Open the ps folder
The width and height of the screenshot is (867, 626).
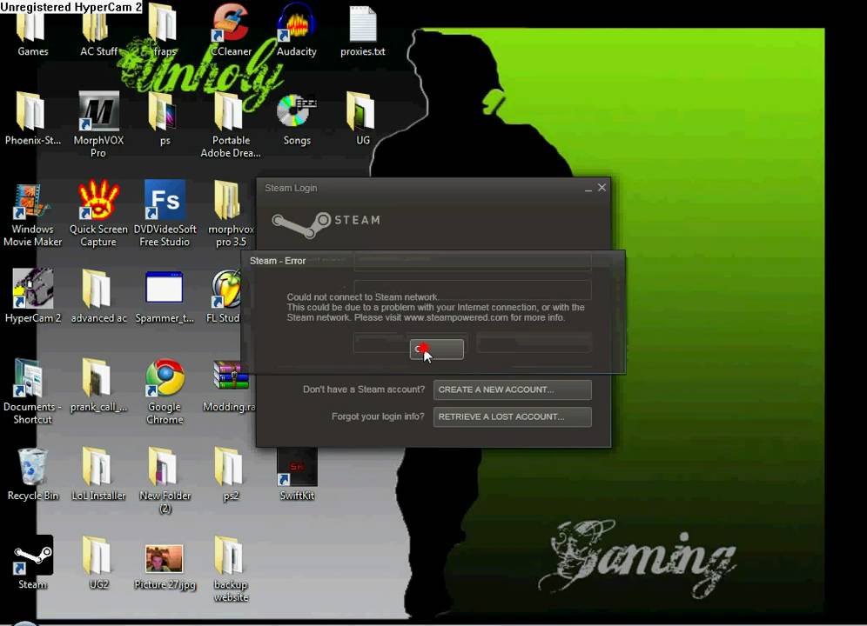(x=165, y=119)
